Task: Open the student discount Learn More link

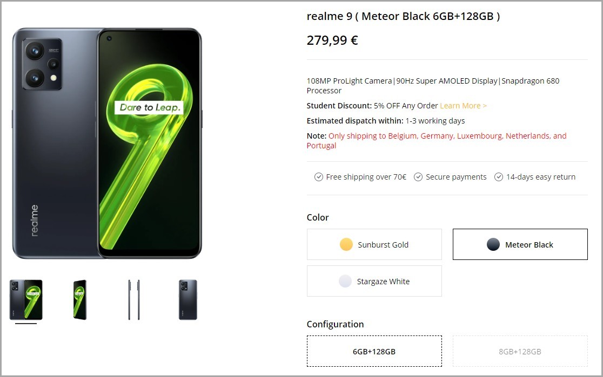Action: coord(463,106)
